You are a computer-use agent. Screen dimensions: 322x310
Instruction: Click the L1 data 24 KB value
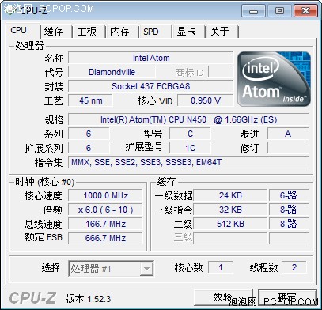pyautogui.click(x=230, y=195)
